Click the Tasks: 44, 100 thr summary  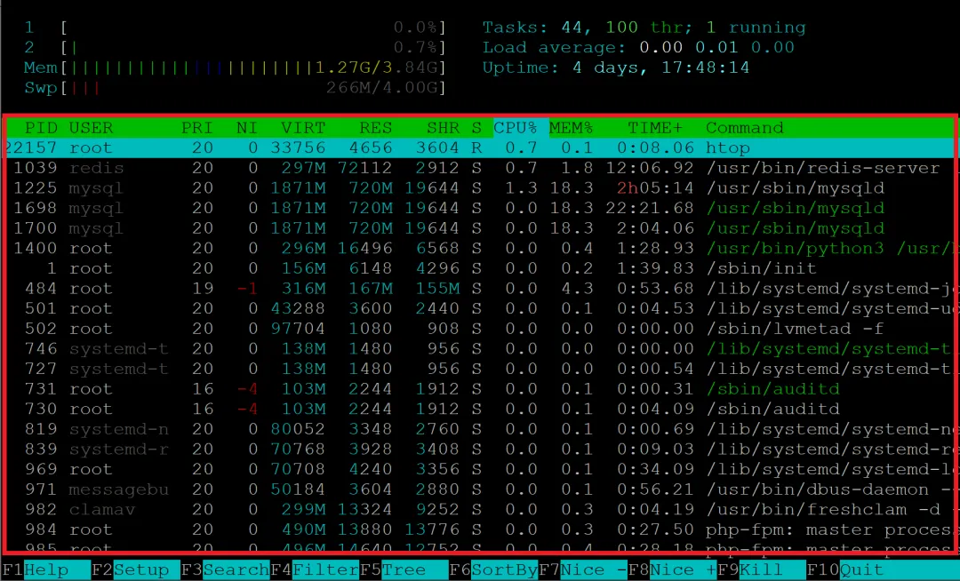click(644, 28)
